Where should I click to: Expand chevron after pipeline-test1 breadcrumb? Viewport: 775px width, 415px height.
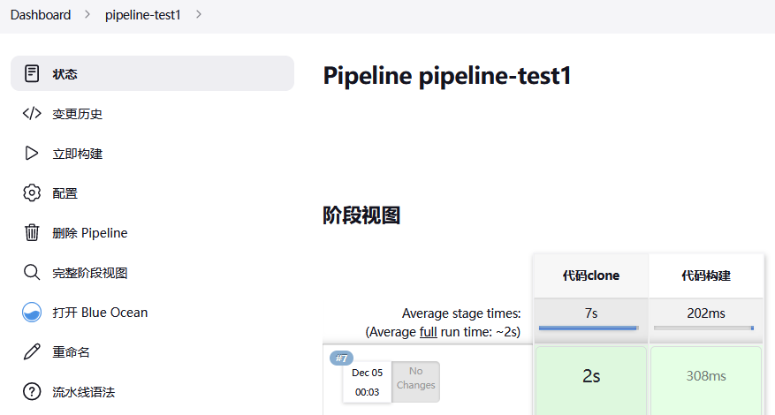(x=197, y=15)
